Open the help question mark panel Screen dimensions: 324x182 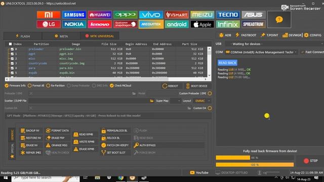tap(279, 20)
